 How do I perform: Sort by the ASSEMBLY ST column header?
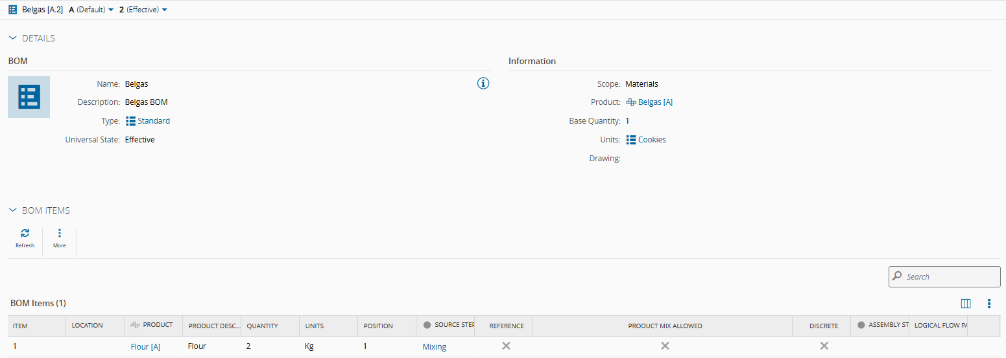(x=880, y=326)
